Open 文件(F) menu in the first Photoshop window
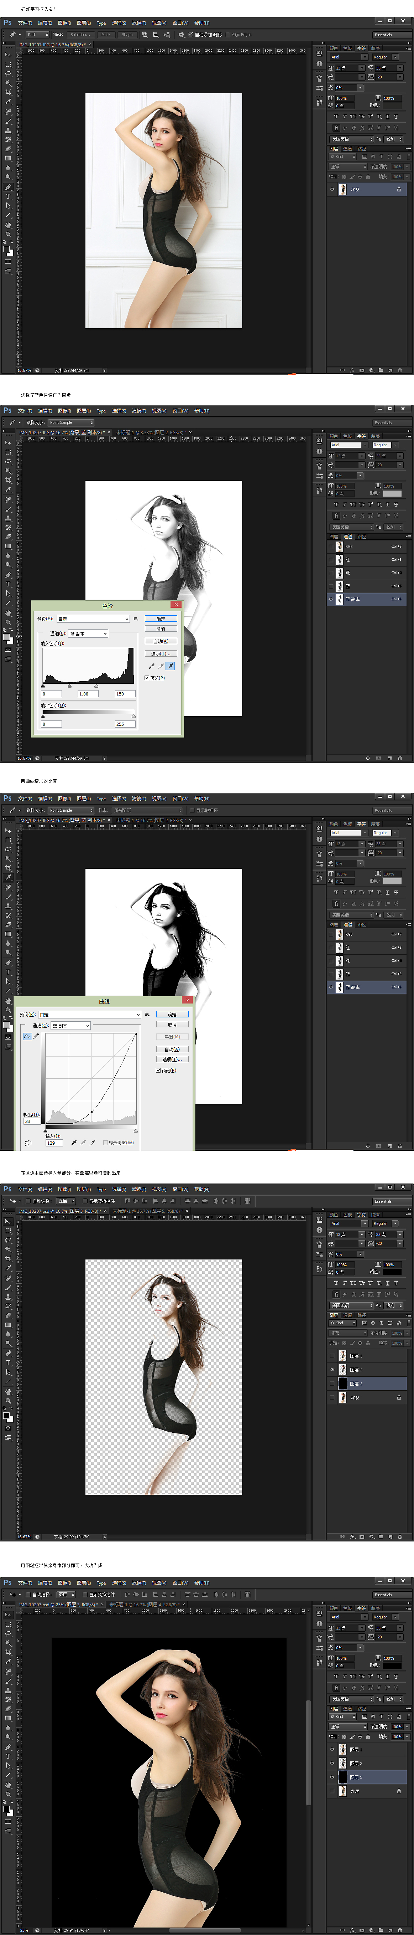 click(x=25, y=22)
